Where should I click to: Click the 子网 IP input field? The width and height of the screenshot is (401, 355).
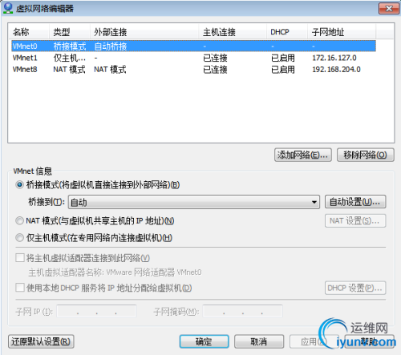point(96,312)
